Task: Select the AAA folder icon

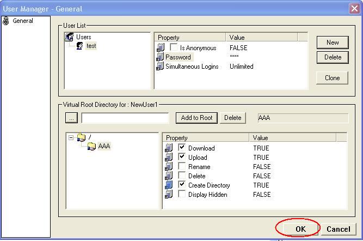Action: point(91,146)
